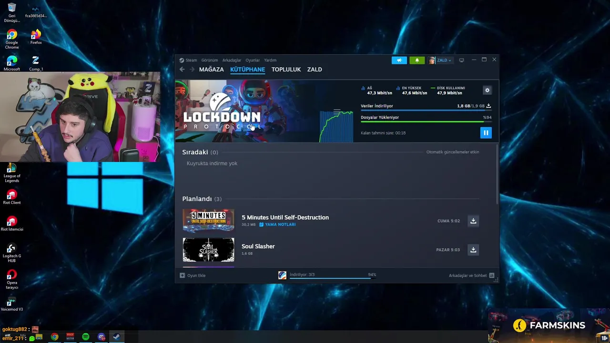Click Steam in the Windows taskbar
The width and height of the screenshot is (610, 343).
(117, 337)
